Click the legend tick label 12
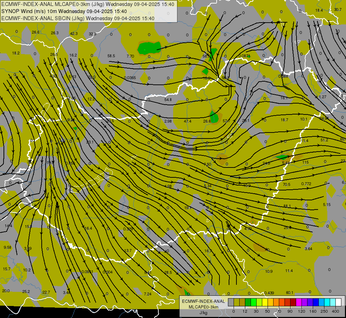 [245, 311]
